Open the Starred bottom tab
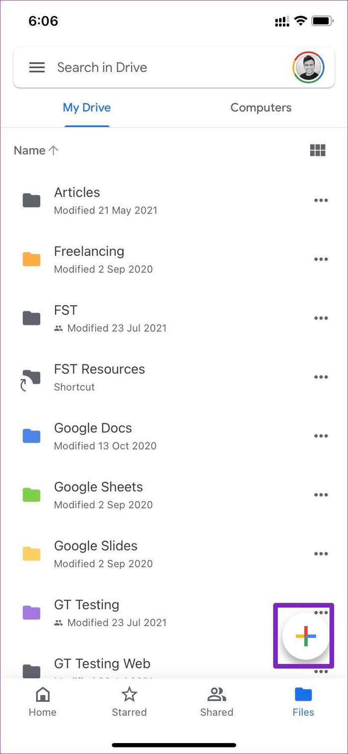The width and height of the screenshot is (348, 754). (129, 702)
